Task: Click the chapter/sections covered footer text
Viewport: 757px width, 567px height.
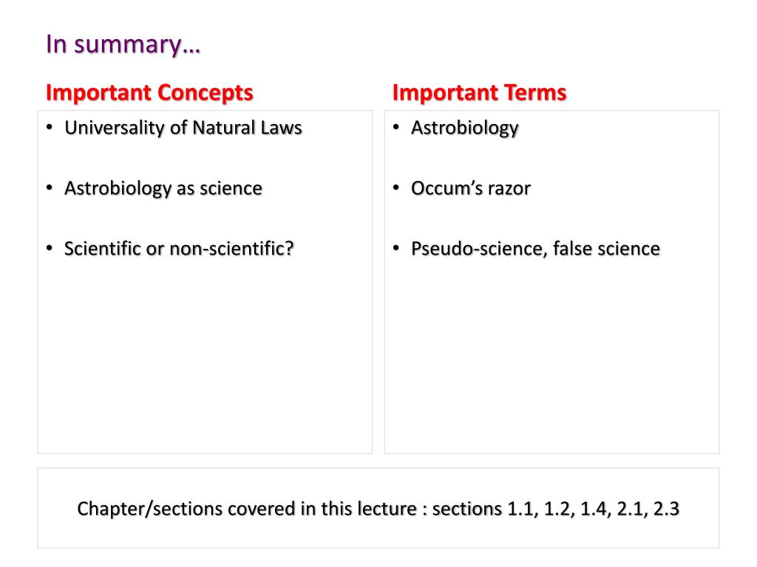Action: point(378,509)
